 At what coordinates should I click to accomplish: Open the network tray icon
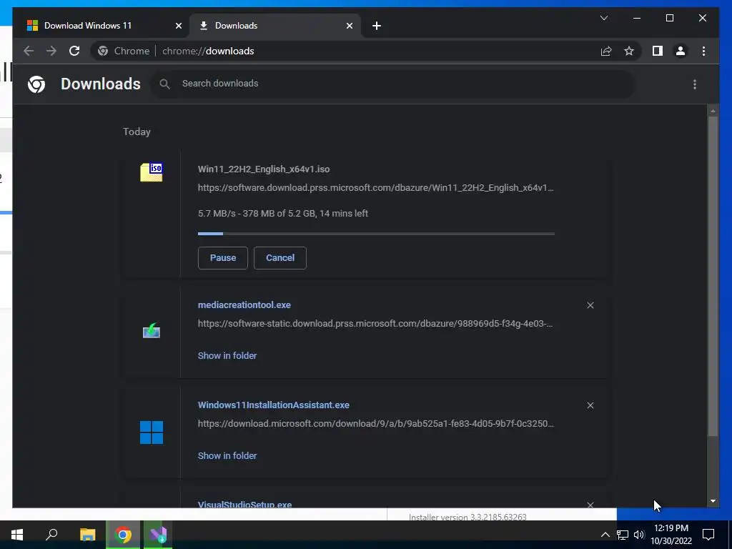click(623, 535)
